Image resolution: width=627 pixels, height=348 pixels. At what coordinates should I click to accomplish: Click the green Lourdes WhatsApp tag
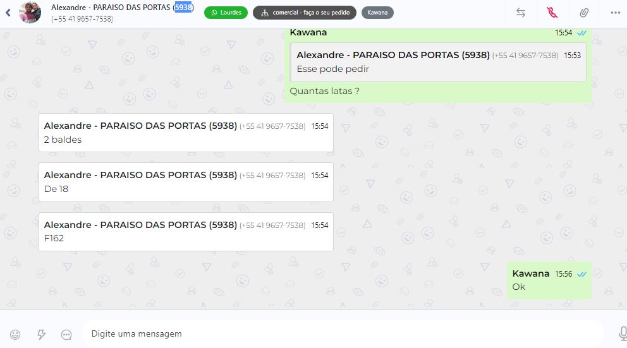226,13
